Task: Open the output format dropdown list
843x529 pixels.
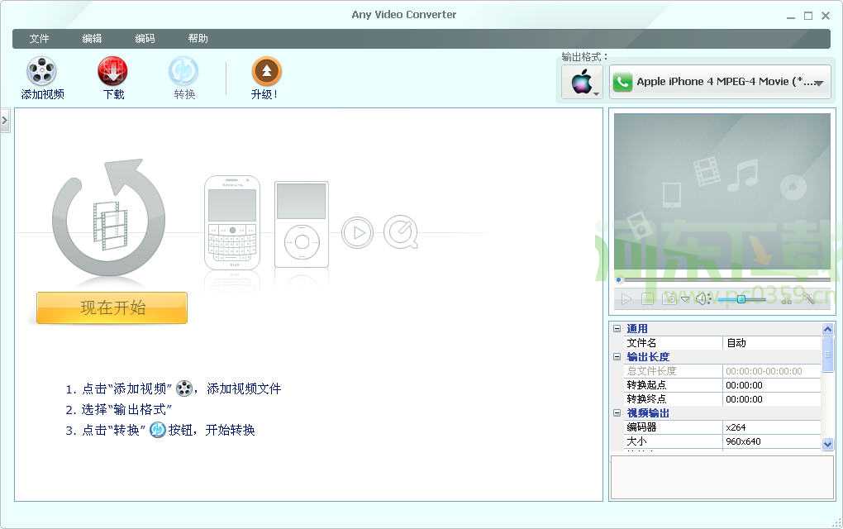Action: (817, 82)
